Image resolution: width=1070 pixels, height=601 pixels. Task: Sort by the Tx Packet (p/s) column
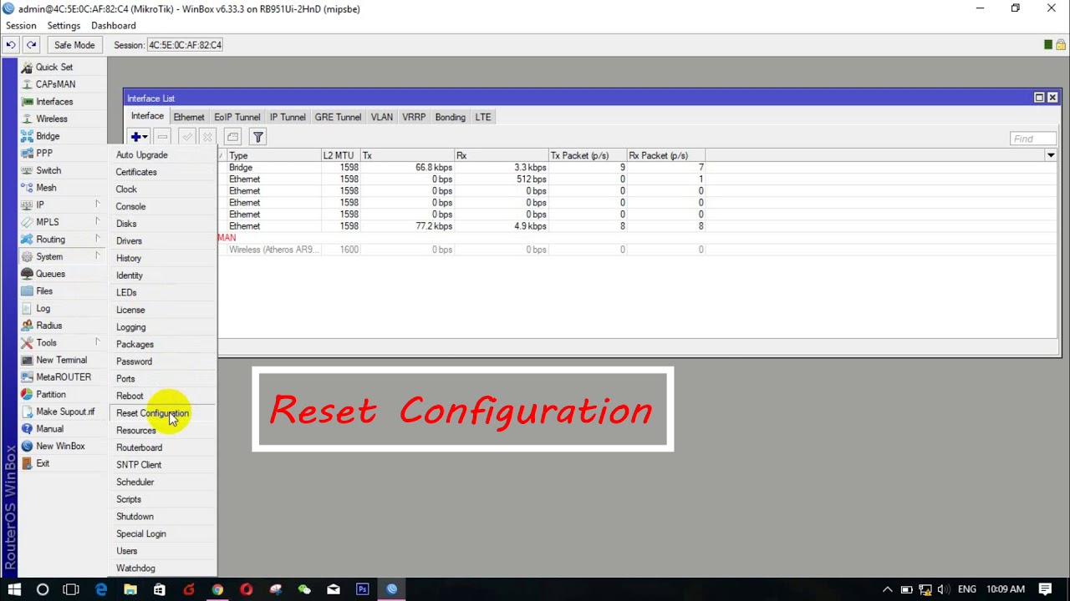coord(587,155)
